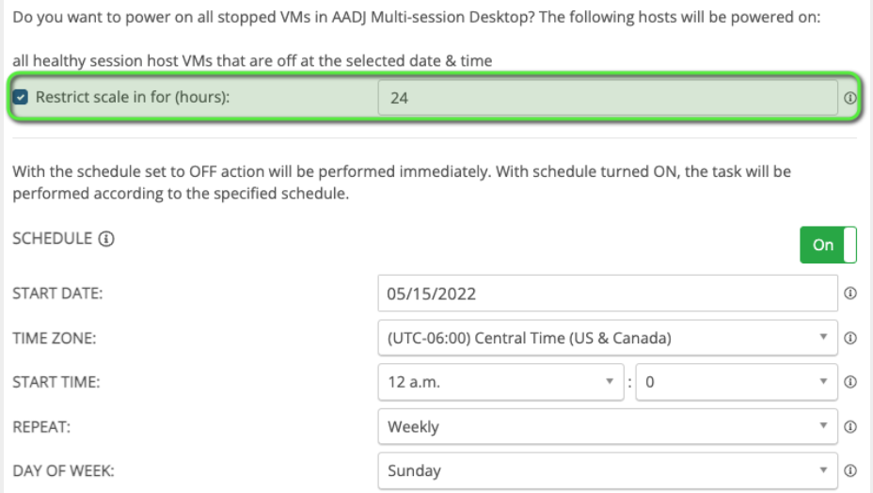
Task: Click info icon next to Day of Week dropdown
Action: click(849, 470)
